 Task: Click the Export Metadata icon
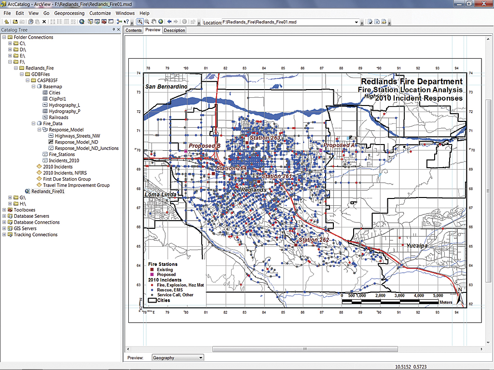pyautogui.click(x=377, y=22)
